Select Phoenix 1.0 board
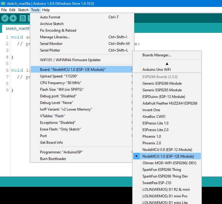Viewport: 222px width, 204px height. click(167, 137)
